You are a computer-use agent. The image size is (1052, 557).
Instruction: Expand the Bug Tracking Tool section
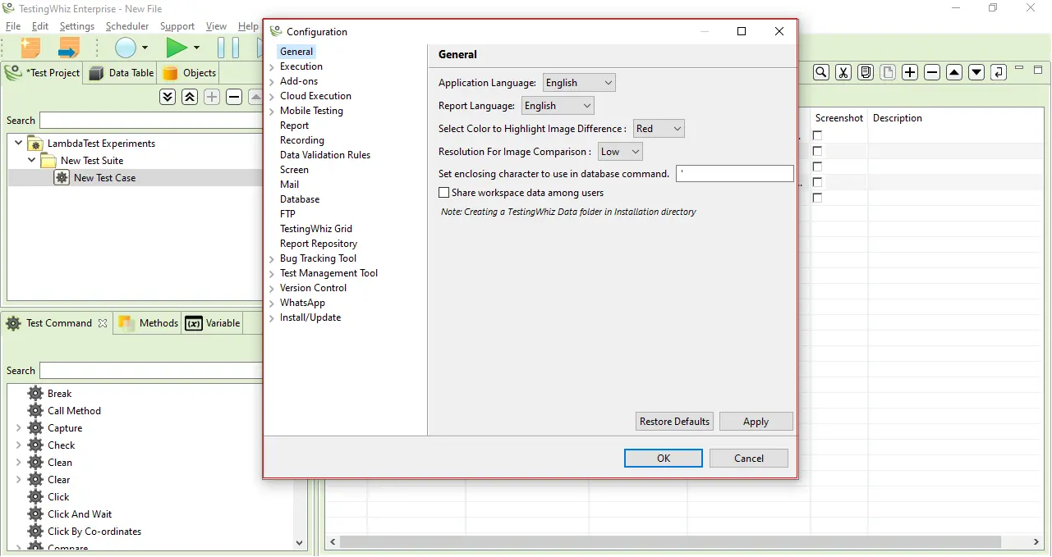point(271,258)
